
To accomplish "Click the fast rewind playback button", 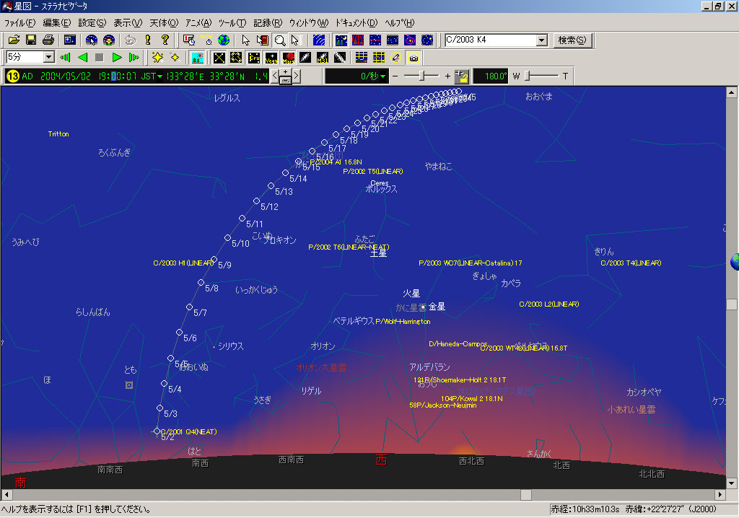I will pos(65,58).
